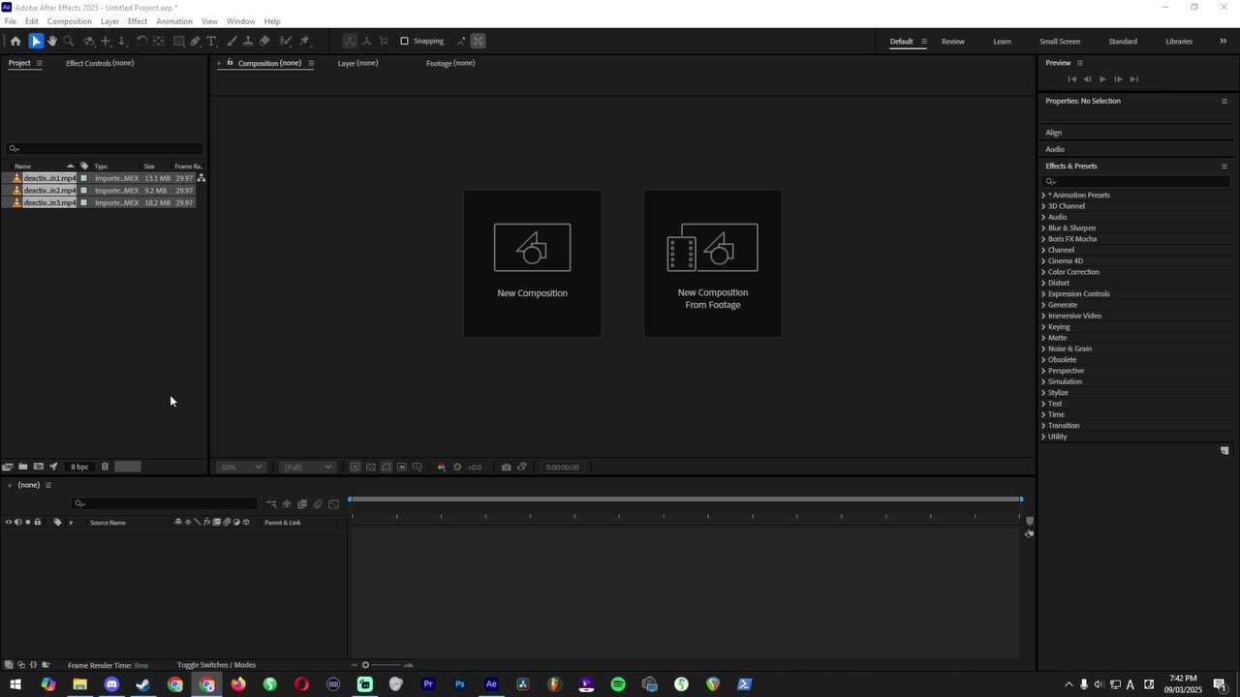
Task: Adjust the timeline zoom slider handle
Action: (x=365, y=665)
